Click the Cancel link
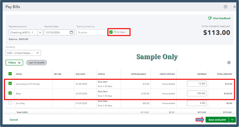 14,120
